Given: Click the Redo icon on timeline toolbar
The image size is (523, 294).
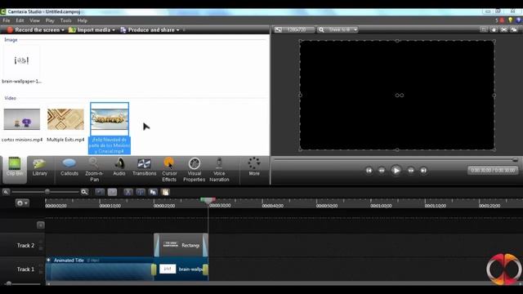Looking at the screenshot, I should click(x=112, y=192).
